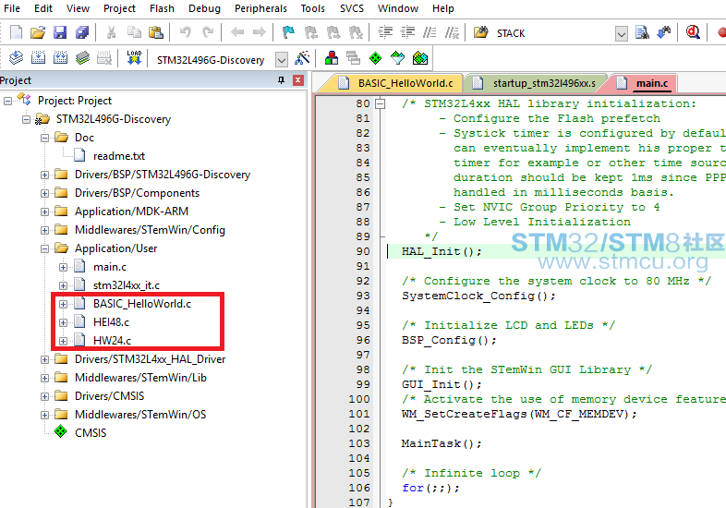Select HW24.c file in tree
Screen dimensions: 726x508
pos(112,341)
